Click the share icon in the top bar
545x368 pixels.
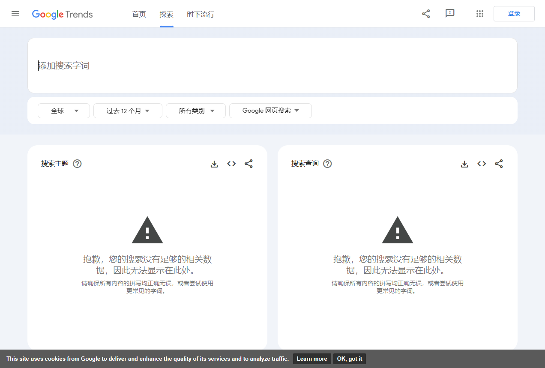coord(425,13)
